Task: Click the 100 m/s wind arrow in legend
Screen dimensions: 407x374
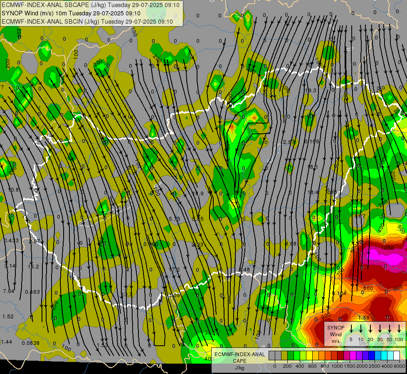Action: [x=399, y=329]
